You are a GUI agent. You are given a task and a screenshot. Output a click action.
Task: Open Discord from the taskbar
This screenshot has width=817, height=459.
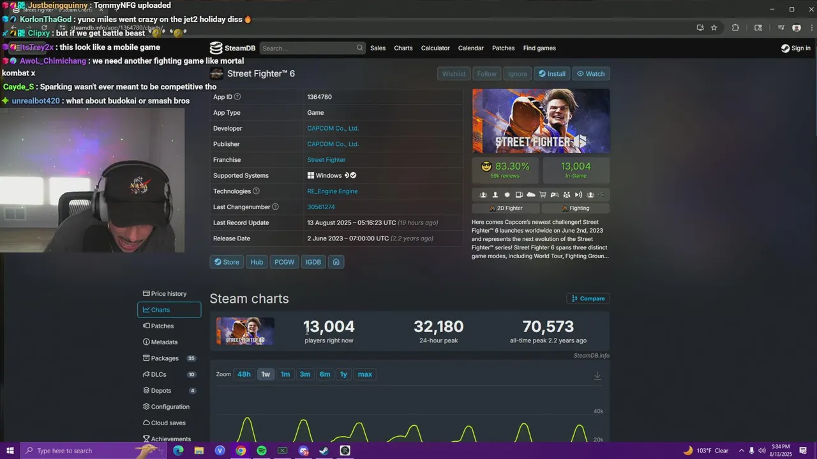[x=303, y=451]
